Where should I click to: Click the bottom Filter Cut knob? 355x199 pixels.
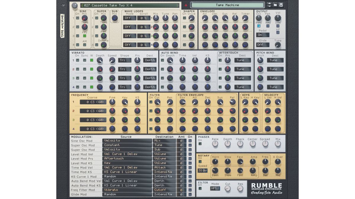click(228, 188)
